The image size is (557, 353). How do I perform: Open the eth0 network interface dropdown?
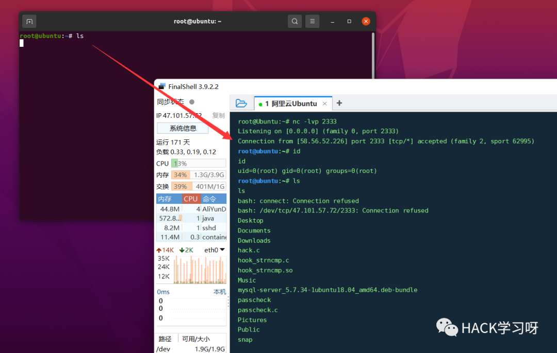(x=215, y=250)
